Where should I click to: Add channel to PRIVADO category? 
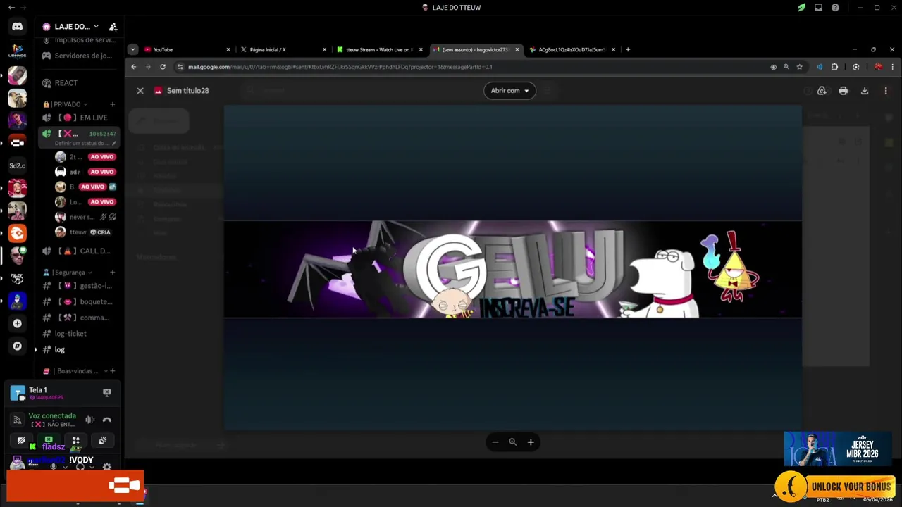coord(112,104)
